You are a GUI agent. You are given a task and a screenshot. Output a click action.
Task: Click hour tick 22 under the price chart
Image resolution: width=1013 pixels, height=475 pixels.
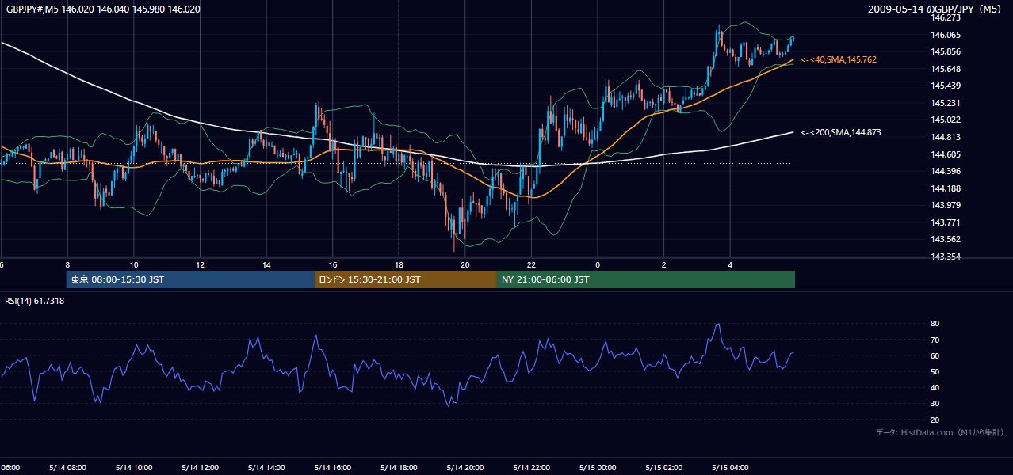532,265
